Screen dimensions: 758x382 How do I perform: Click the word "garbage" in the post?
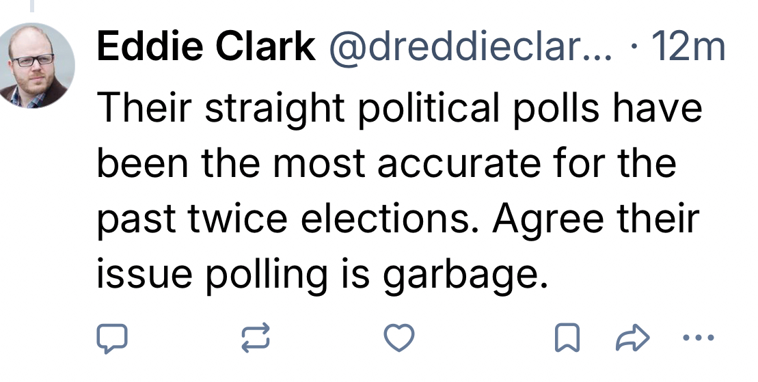(x=462, y=275)
